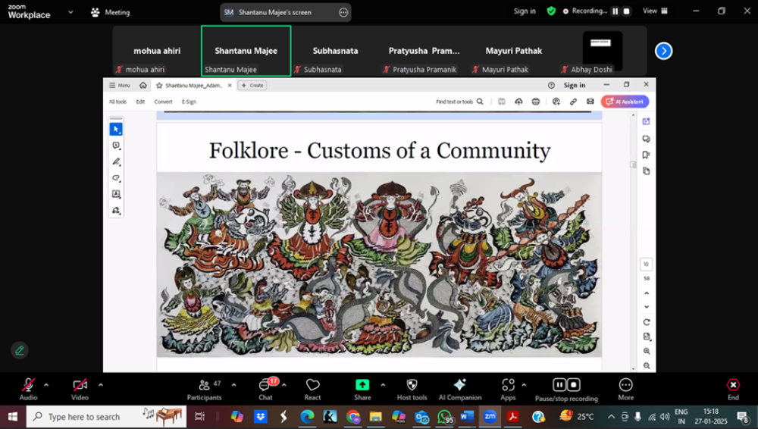Open Host tools shield
Screen dimensions: 758x429
click(x=412, y=390)
